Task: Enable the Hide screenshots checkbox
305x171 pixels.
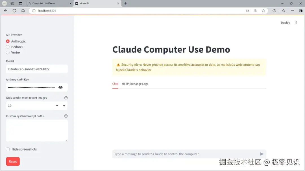Action: click(x=8, y=149)
